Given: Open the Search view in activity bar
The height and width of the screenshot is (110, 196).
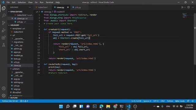Looking at the screenshot, I should tap(4, 16).
